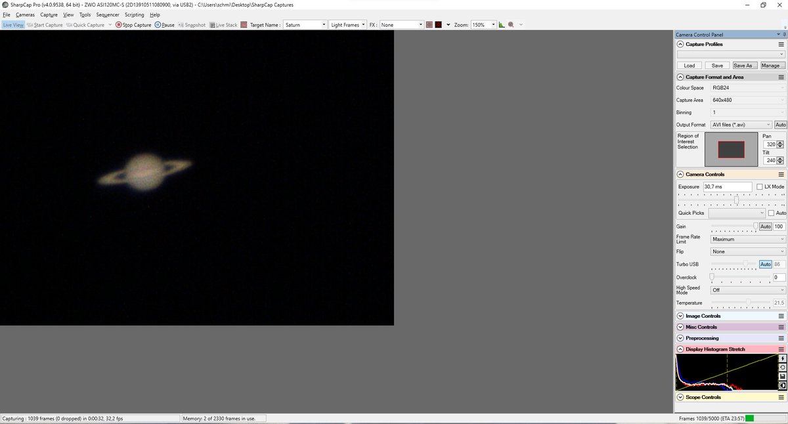Click the first FX selection area icon
Image resolution: width=788 pixels, height=424 pixels.
tap(429, 25)
